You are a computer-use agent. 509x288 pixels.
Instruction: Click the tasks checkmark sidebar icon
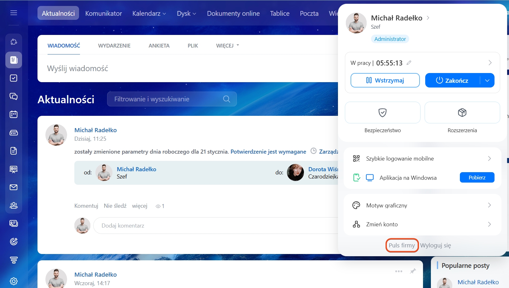click(14, 78)
